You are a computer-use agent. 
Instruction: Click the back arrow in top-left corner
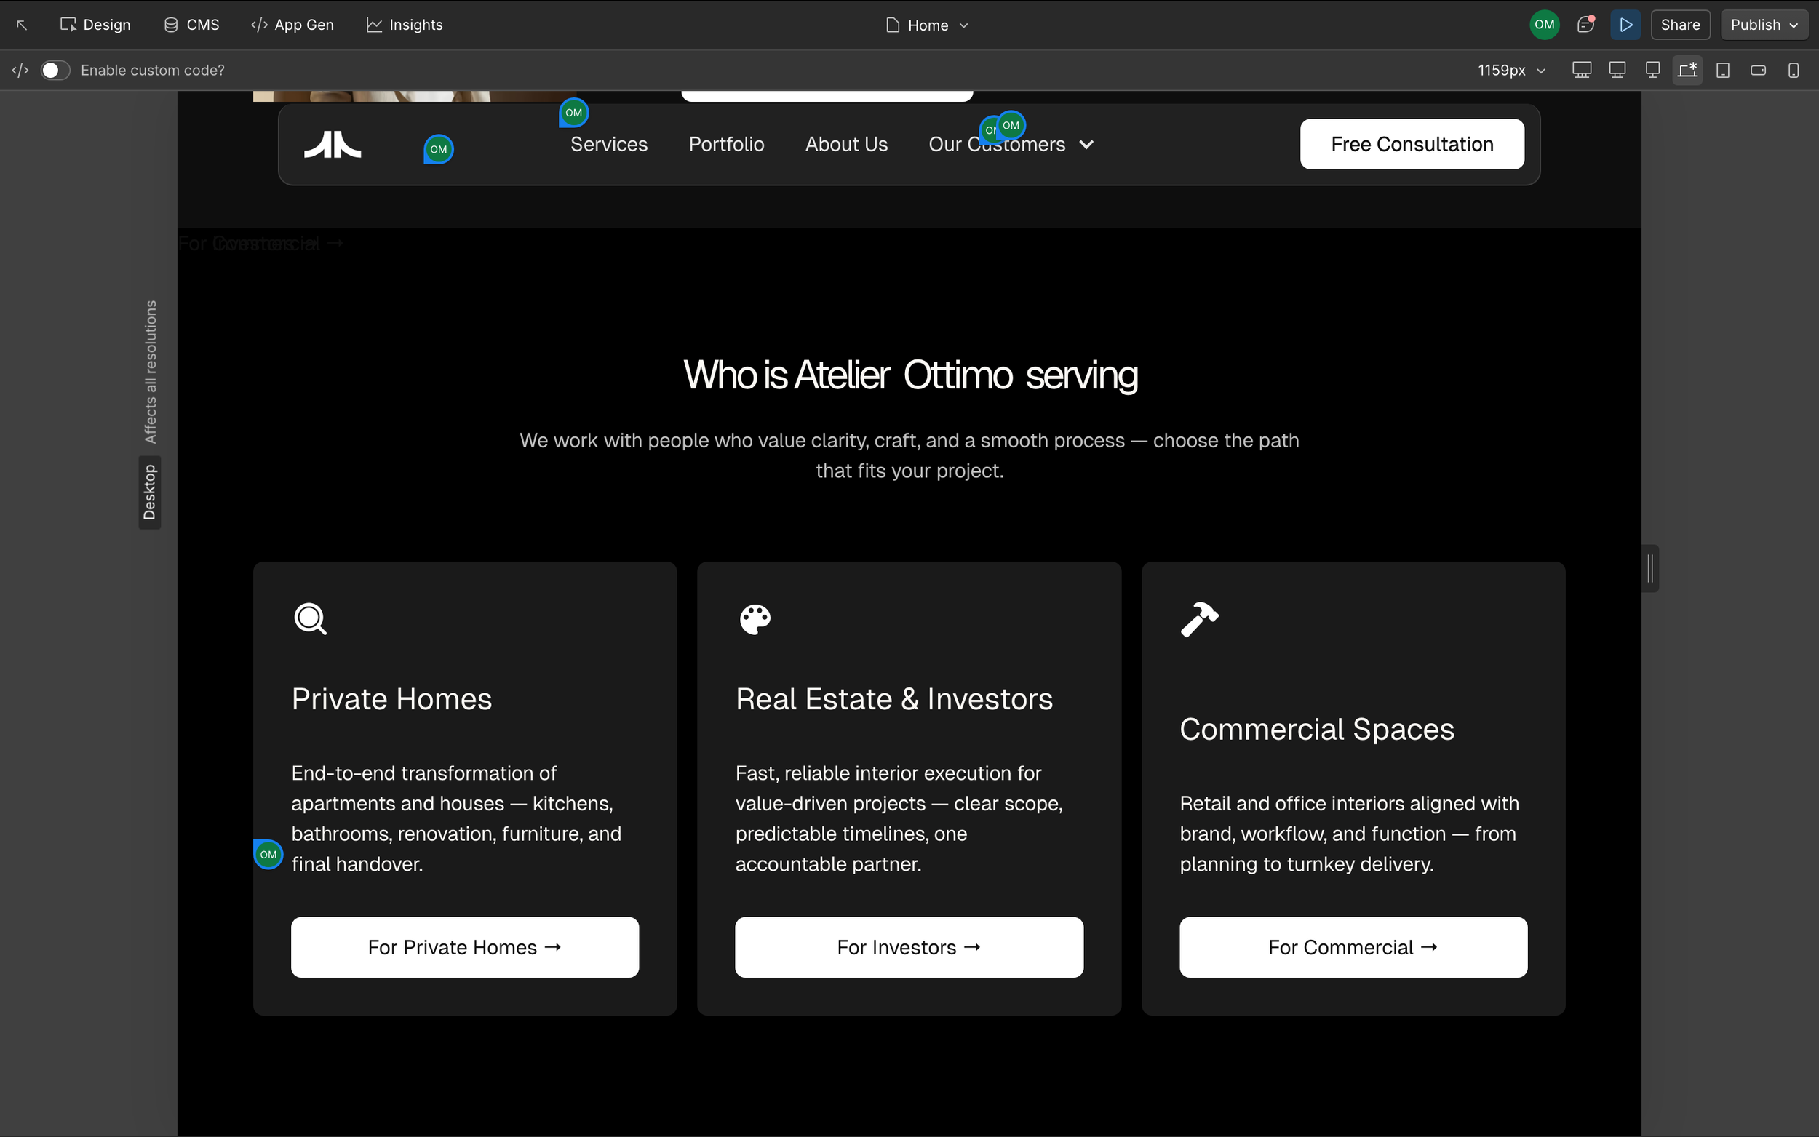[x=22, y=25]
